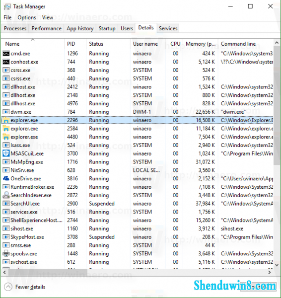Click the svchost.exe process icon
Viewport: 281px width, 298px height.
[6, 262]
